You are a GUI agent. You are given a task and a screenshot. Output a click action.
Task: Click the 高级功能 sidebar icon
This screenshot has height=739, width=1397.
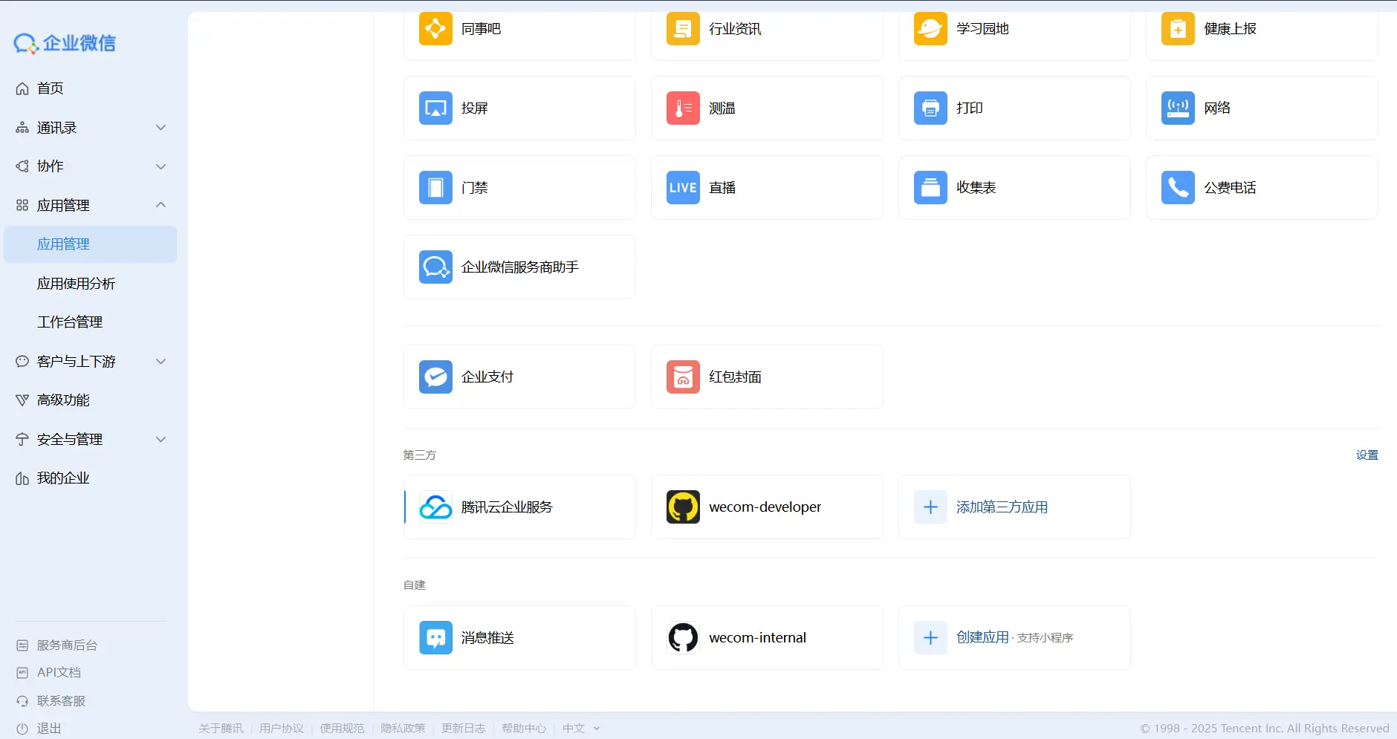22,400
